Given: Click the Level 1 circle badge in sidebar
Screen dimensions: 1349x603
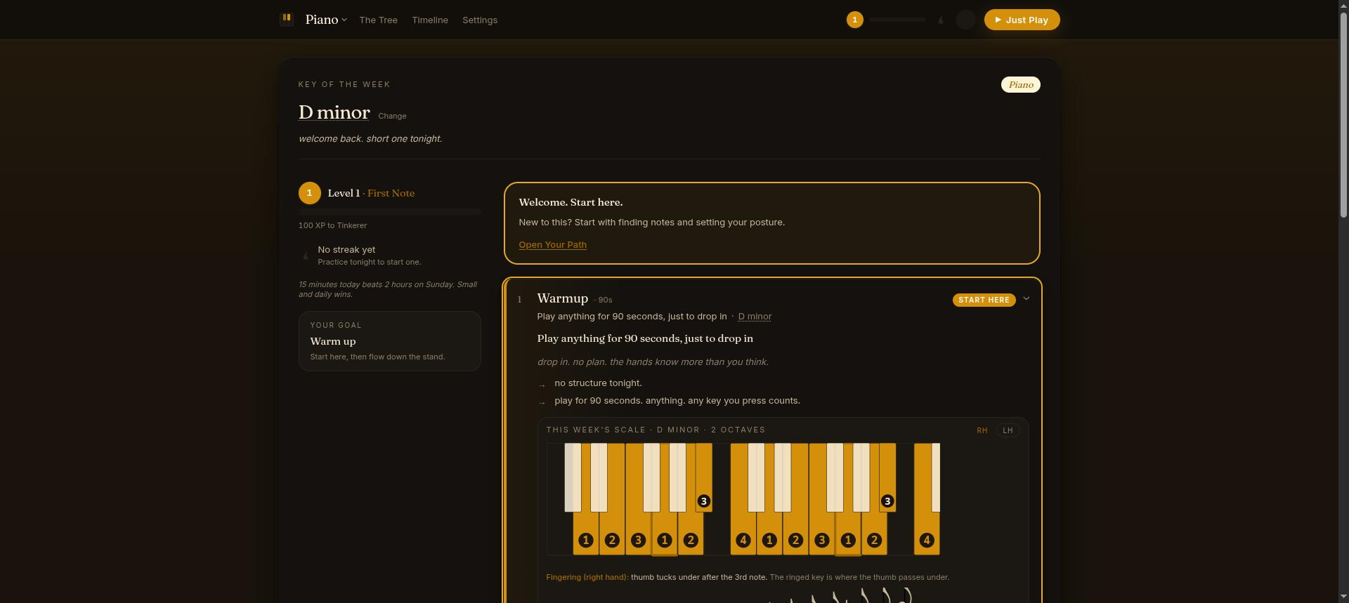Looking at the screenshot, I should [309, 193].
